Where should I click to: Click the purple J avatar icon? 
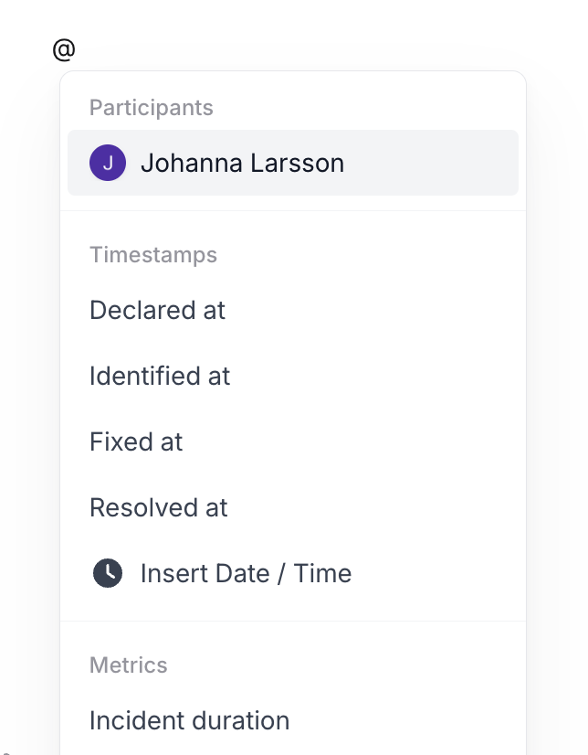[x=108, y=164]
